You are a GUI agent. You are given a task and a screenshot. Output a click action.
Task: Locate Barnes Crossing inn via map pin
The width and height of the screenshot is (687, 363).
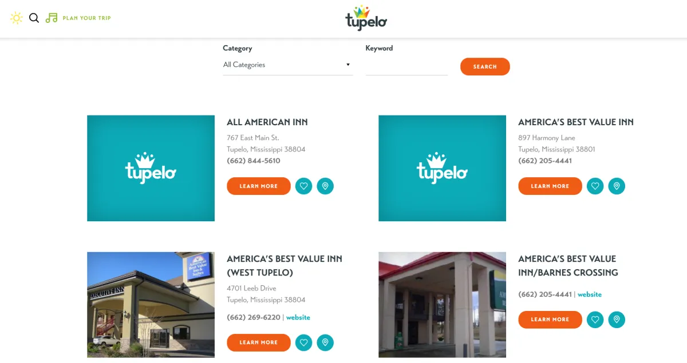pos(617,320)
